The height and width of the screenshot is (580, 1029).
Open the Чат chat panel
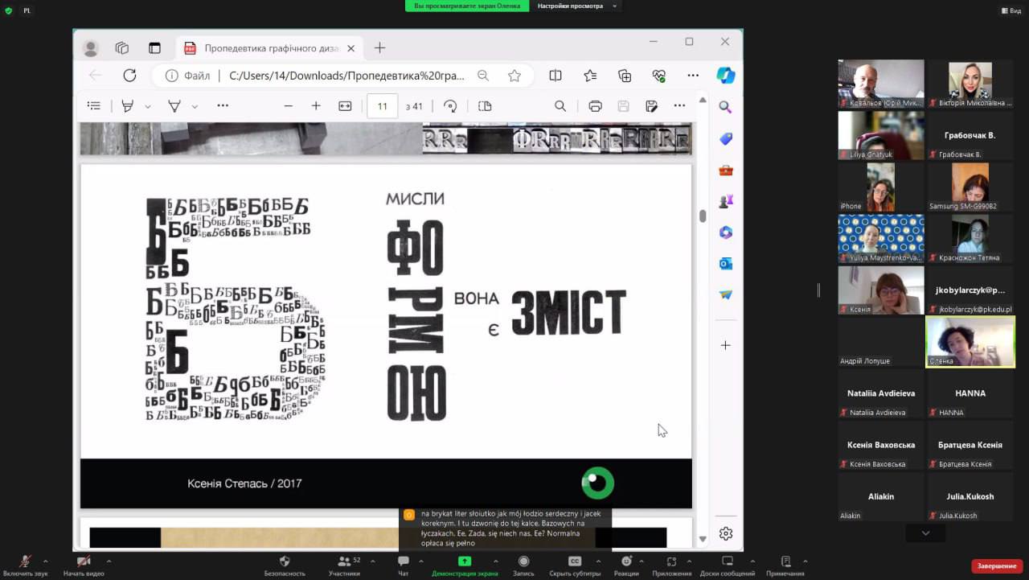click(x=403, y=562)
